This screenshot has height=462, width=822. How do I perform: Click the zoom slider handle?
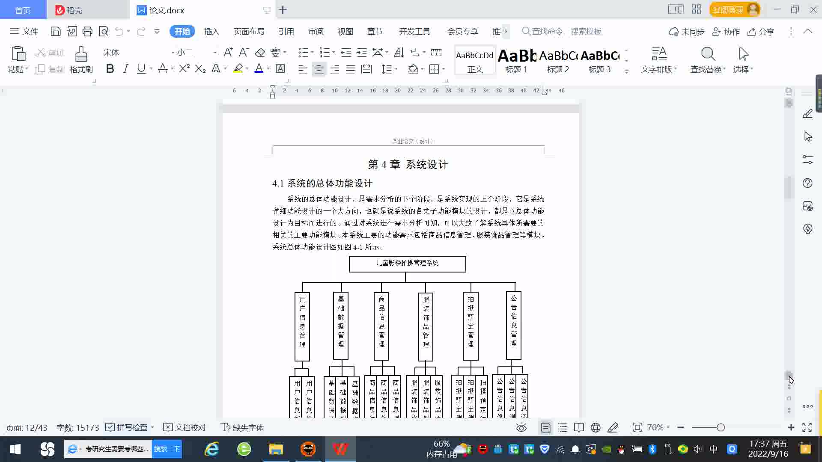[721, 427]
